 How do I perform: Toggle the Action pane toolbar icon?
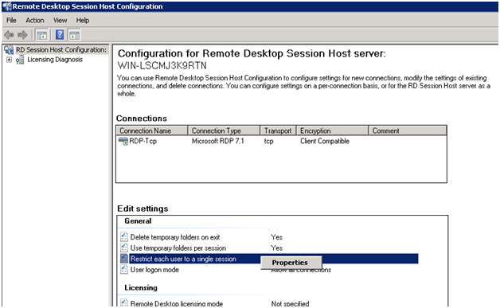(x=74, y=35)
